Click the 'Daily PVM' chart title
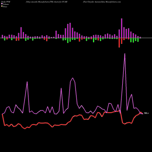Screen dimensions: 152x152 6,2
